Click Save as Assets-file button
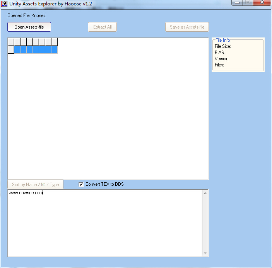This screenshot has height=268, width=272. 187,27
